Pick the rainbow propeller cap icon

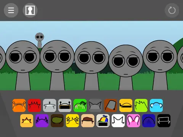(x=103, y=121)
